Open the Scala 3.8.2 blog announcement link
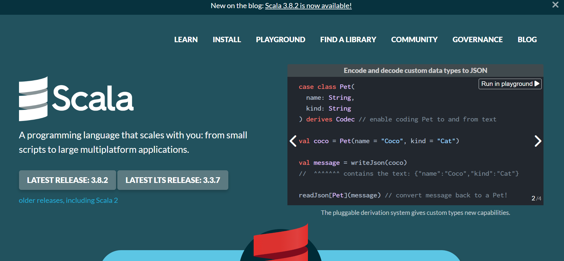Screen dimensions: 564x261 308,6
